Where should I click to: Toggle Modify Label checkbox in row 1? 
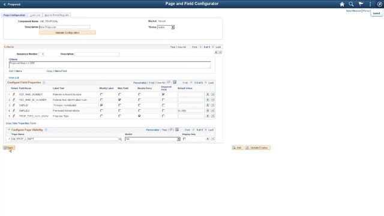(x=101, y=94)
